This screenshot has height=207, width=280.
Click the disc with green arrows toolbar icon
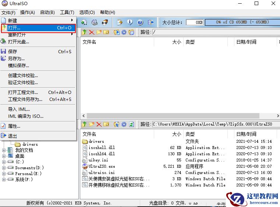coord(84,22)
